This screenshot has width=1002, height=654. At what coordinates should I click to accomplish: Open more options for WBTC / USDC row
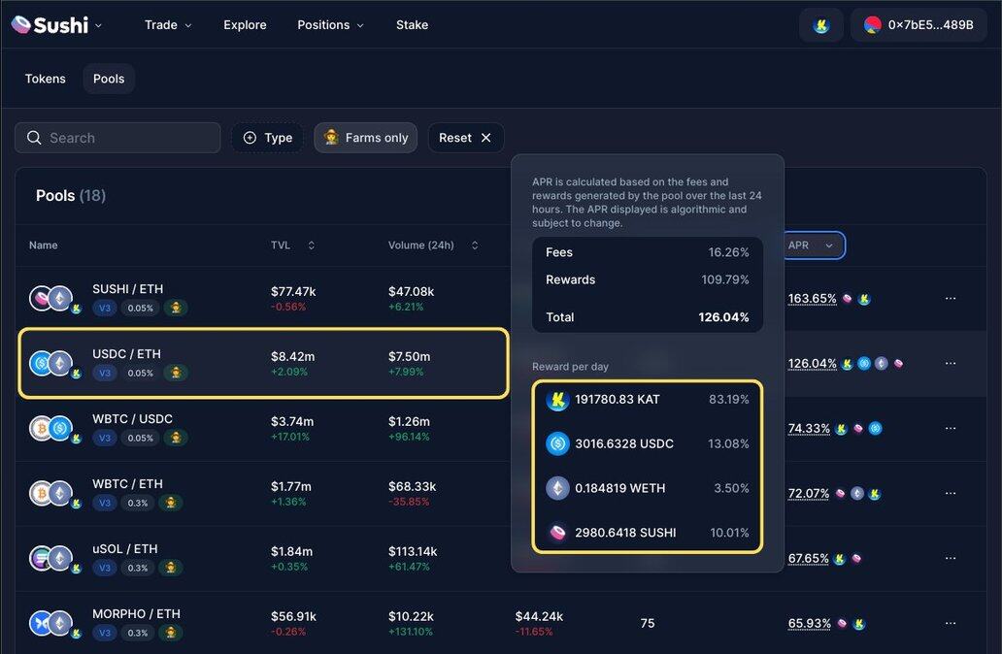(951, 429)
